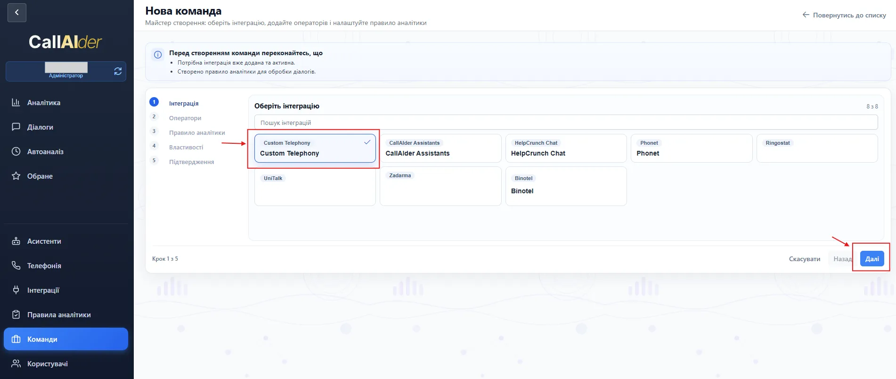Click the Analytics bar chart icon
896x379 pixels.
[x=16, y=102]
